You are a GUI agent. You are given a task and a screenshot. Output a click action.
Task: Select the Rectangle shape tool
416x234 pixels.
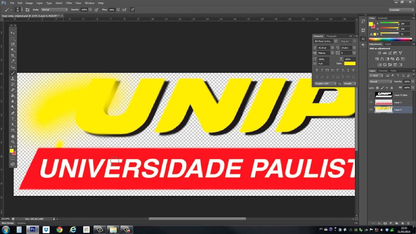click(x=13, y=130)
